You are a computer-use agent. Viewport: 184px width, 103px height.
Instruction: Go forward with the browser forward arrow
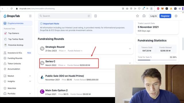click(7, 9)
